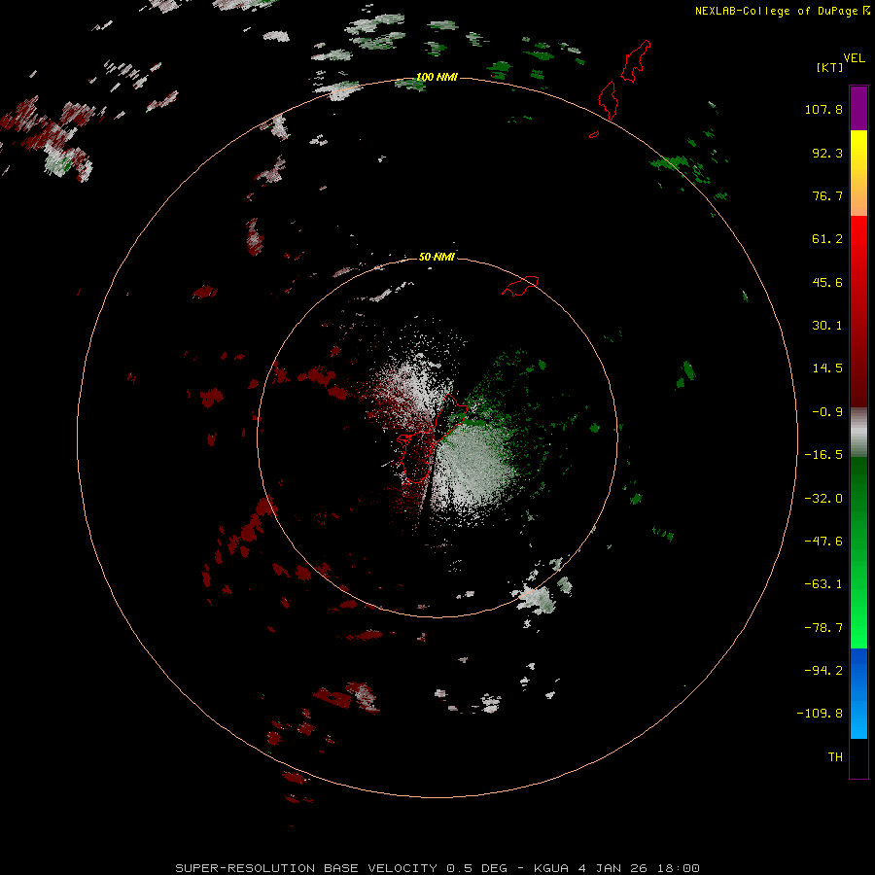Click the TH legend label
The height and width of the screenshot is (875, 875).
click(835, 756)
